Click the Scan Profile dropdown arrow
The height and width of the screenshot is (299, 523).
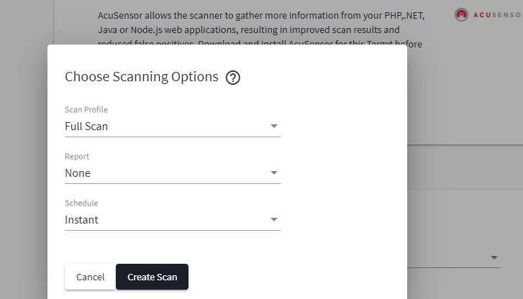[273, 126]
